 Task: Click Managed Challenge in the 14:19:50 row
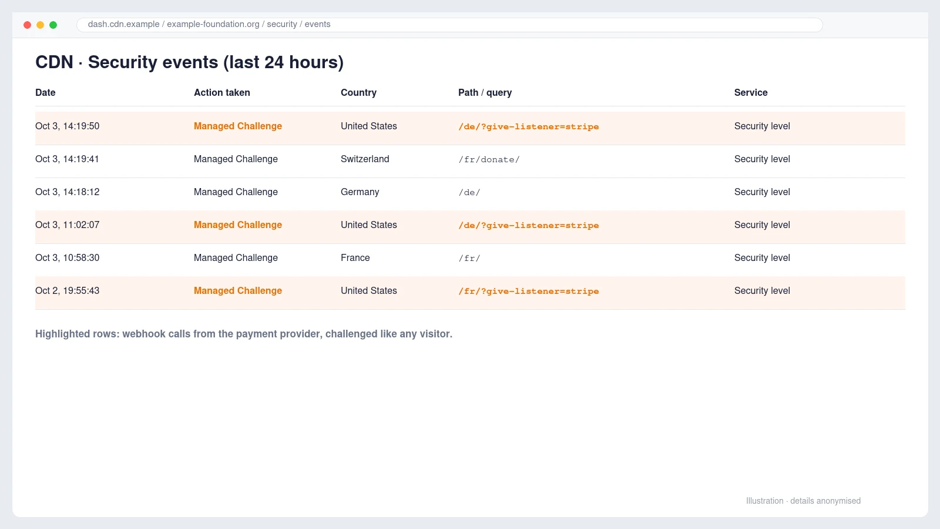[x=238, y=126]
